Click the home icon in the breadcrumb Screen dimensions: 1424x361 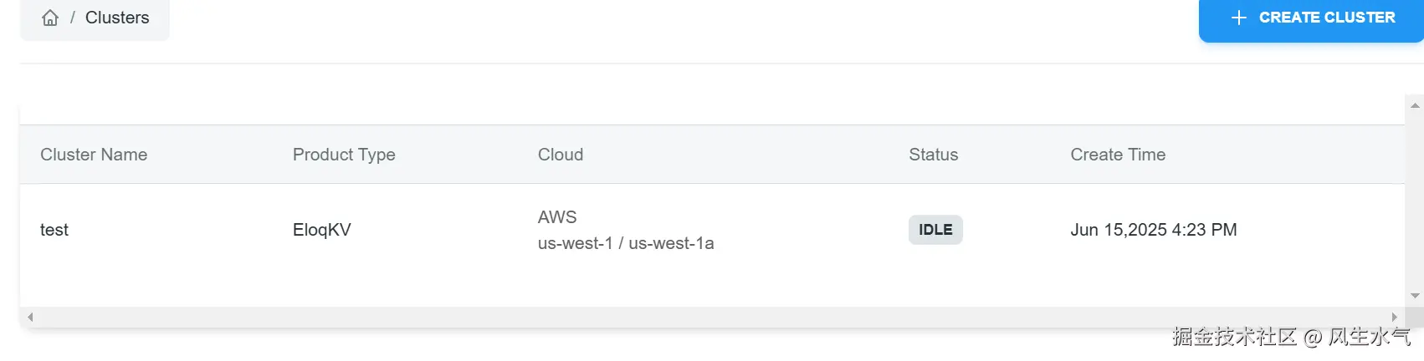click(50, 18)
